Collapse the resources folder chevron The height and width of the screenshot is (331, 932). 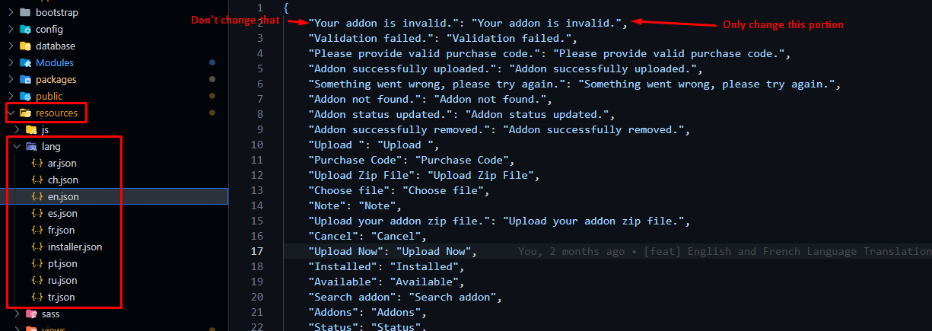coord(11,113)
